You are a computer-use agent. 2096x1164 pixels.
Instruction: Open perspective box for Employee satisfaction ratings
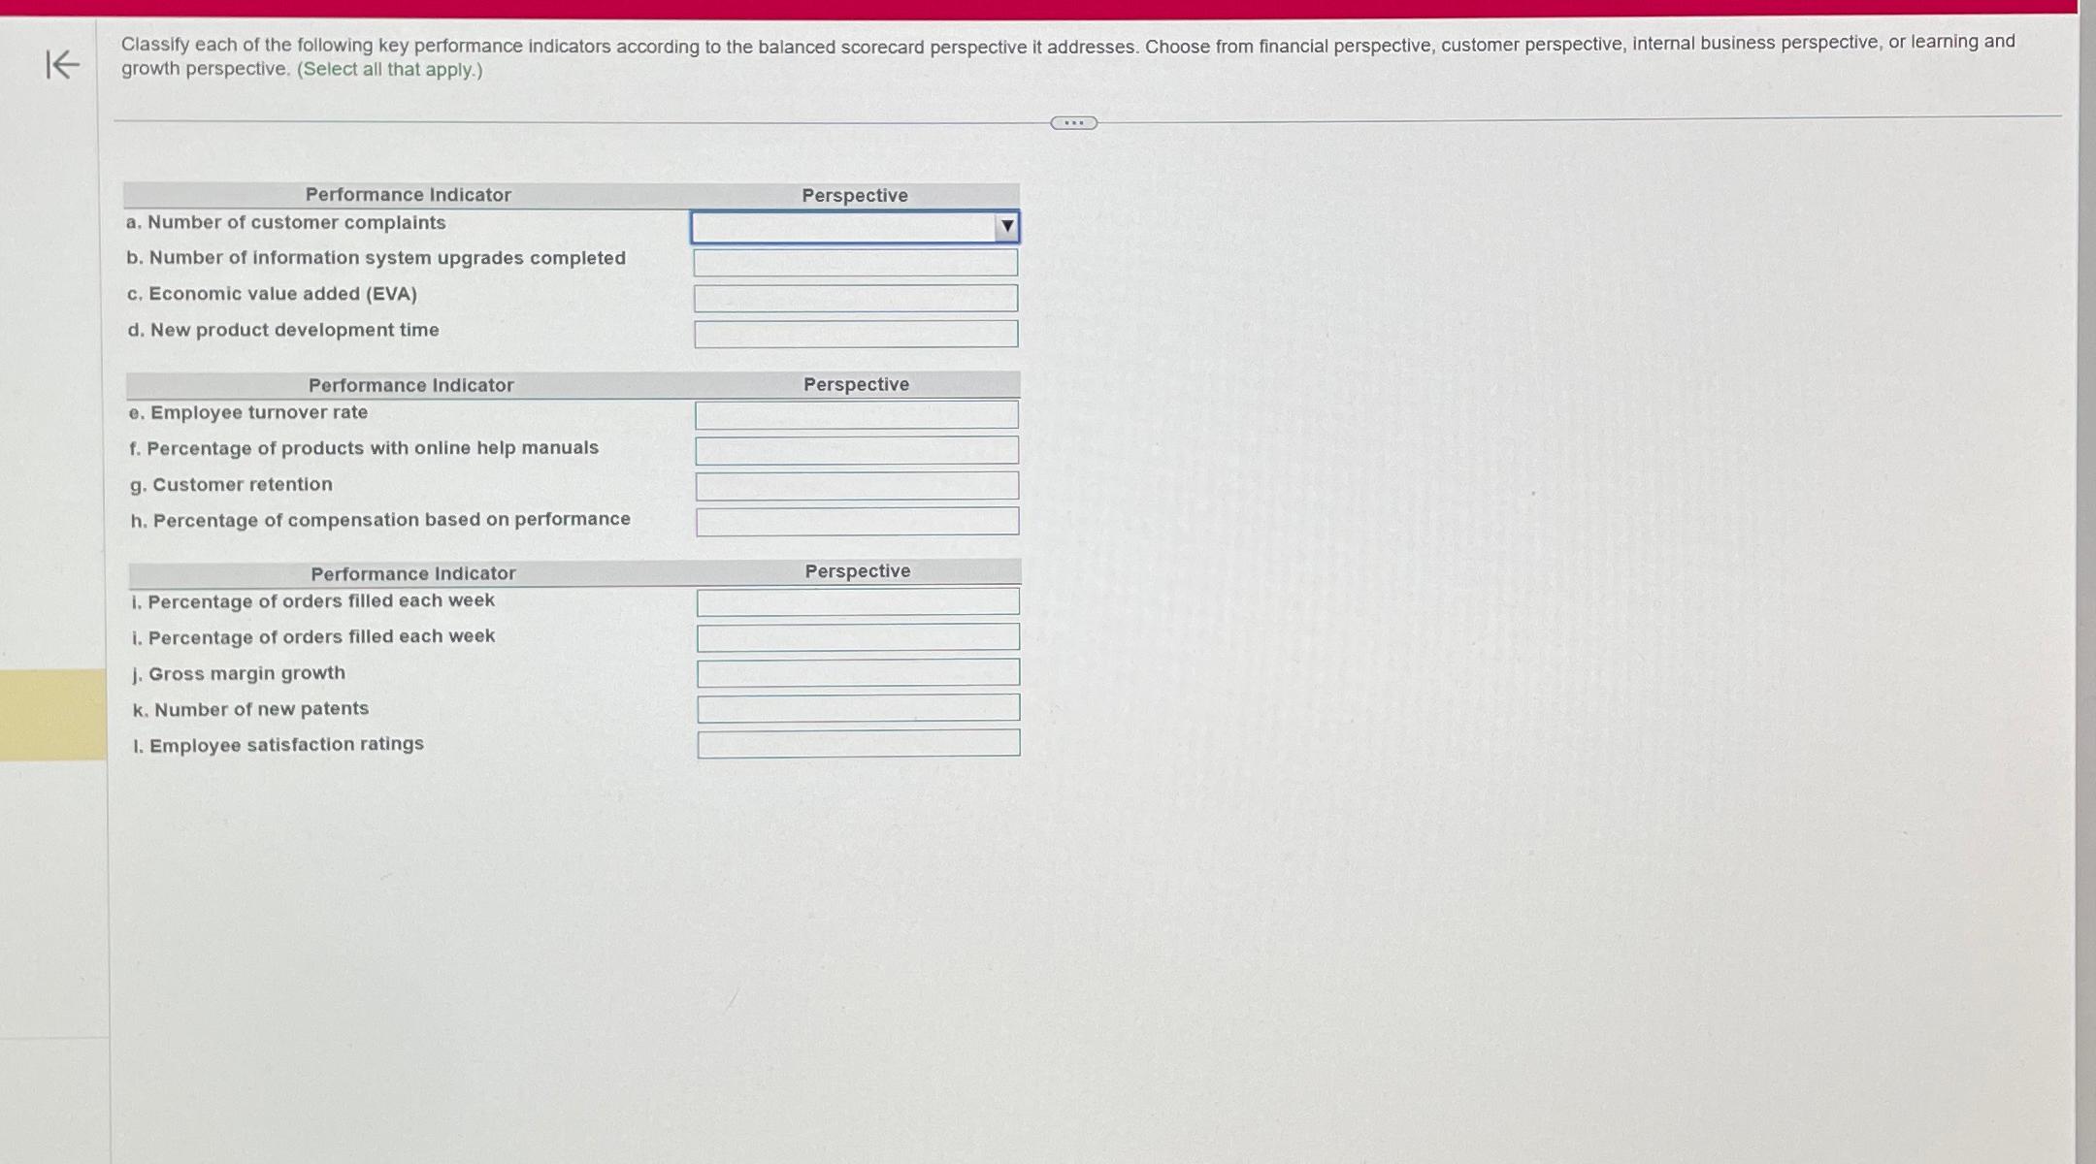pos(857,744)
